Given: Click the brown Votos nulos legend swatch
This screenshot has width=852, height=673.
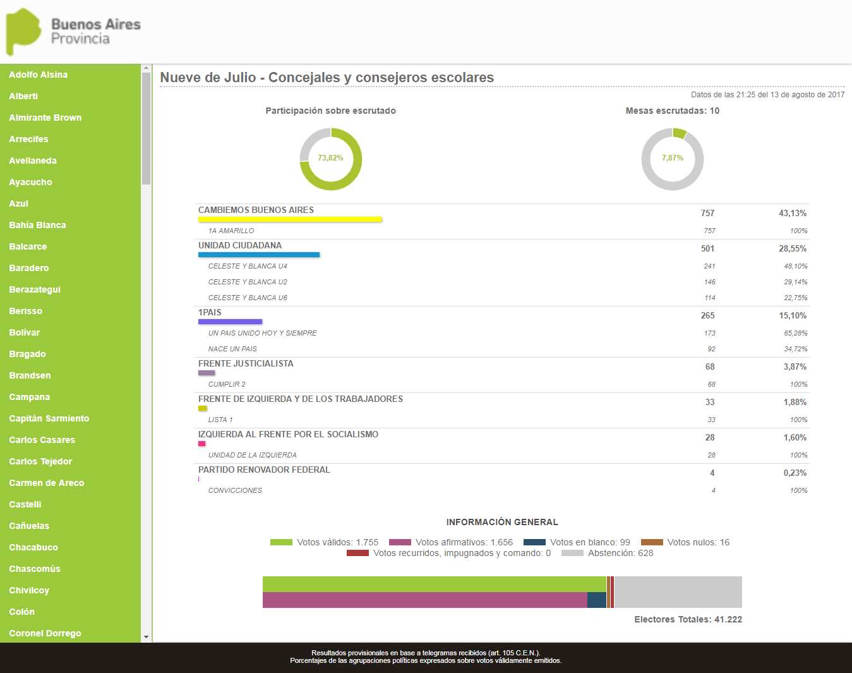Looking at the screenshot, I should (652, 542).
